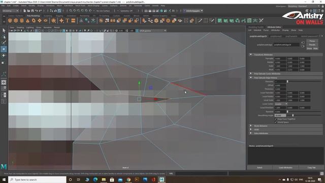
Task: Activate the Rotate tool in toolbox
Action: (x=4, y=55)
